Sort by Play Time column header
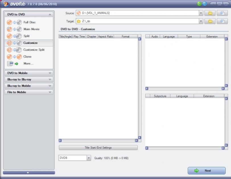The width and height of the screenshot is (231, 179). [79, 36]
